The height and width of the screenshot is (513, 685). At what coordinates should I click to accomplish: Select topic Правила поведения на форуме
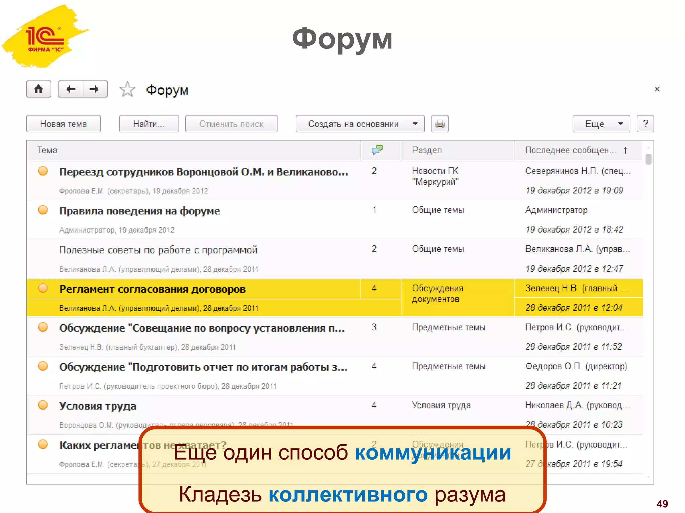coord(139,211)
